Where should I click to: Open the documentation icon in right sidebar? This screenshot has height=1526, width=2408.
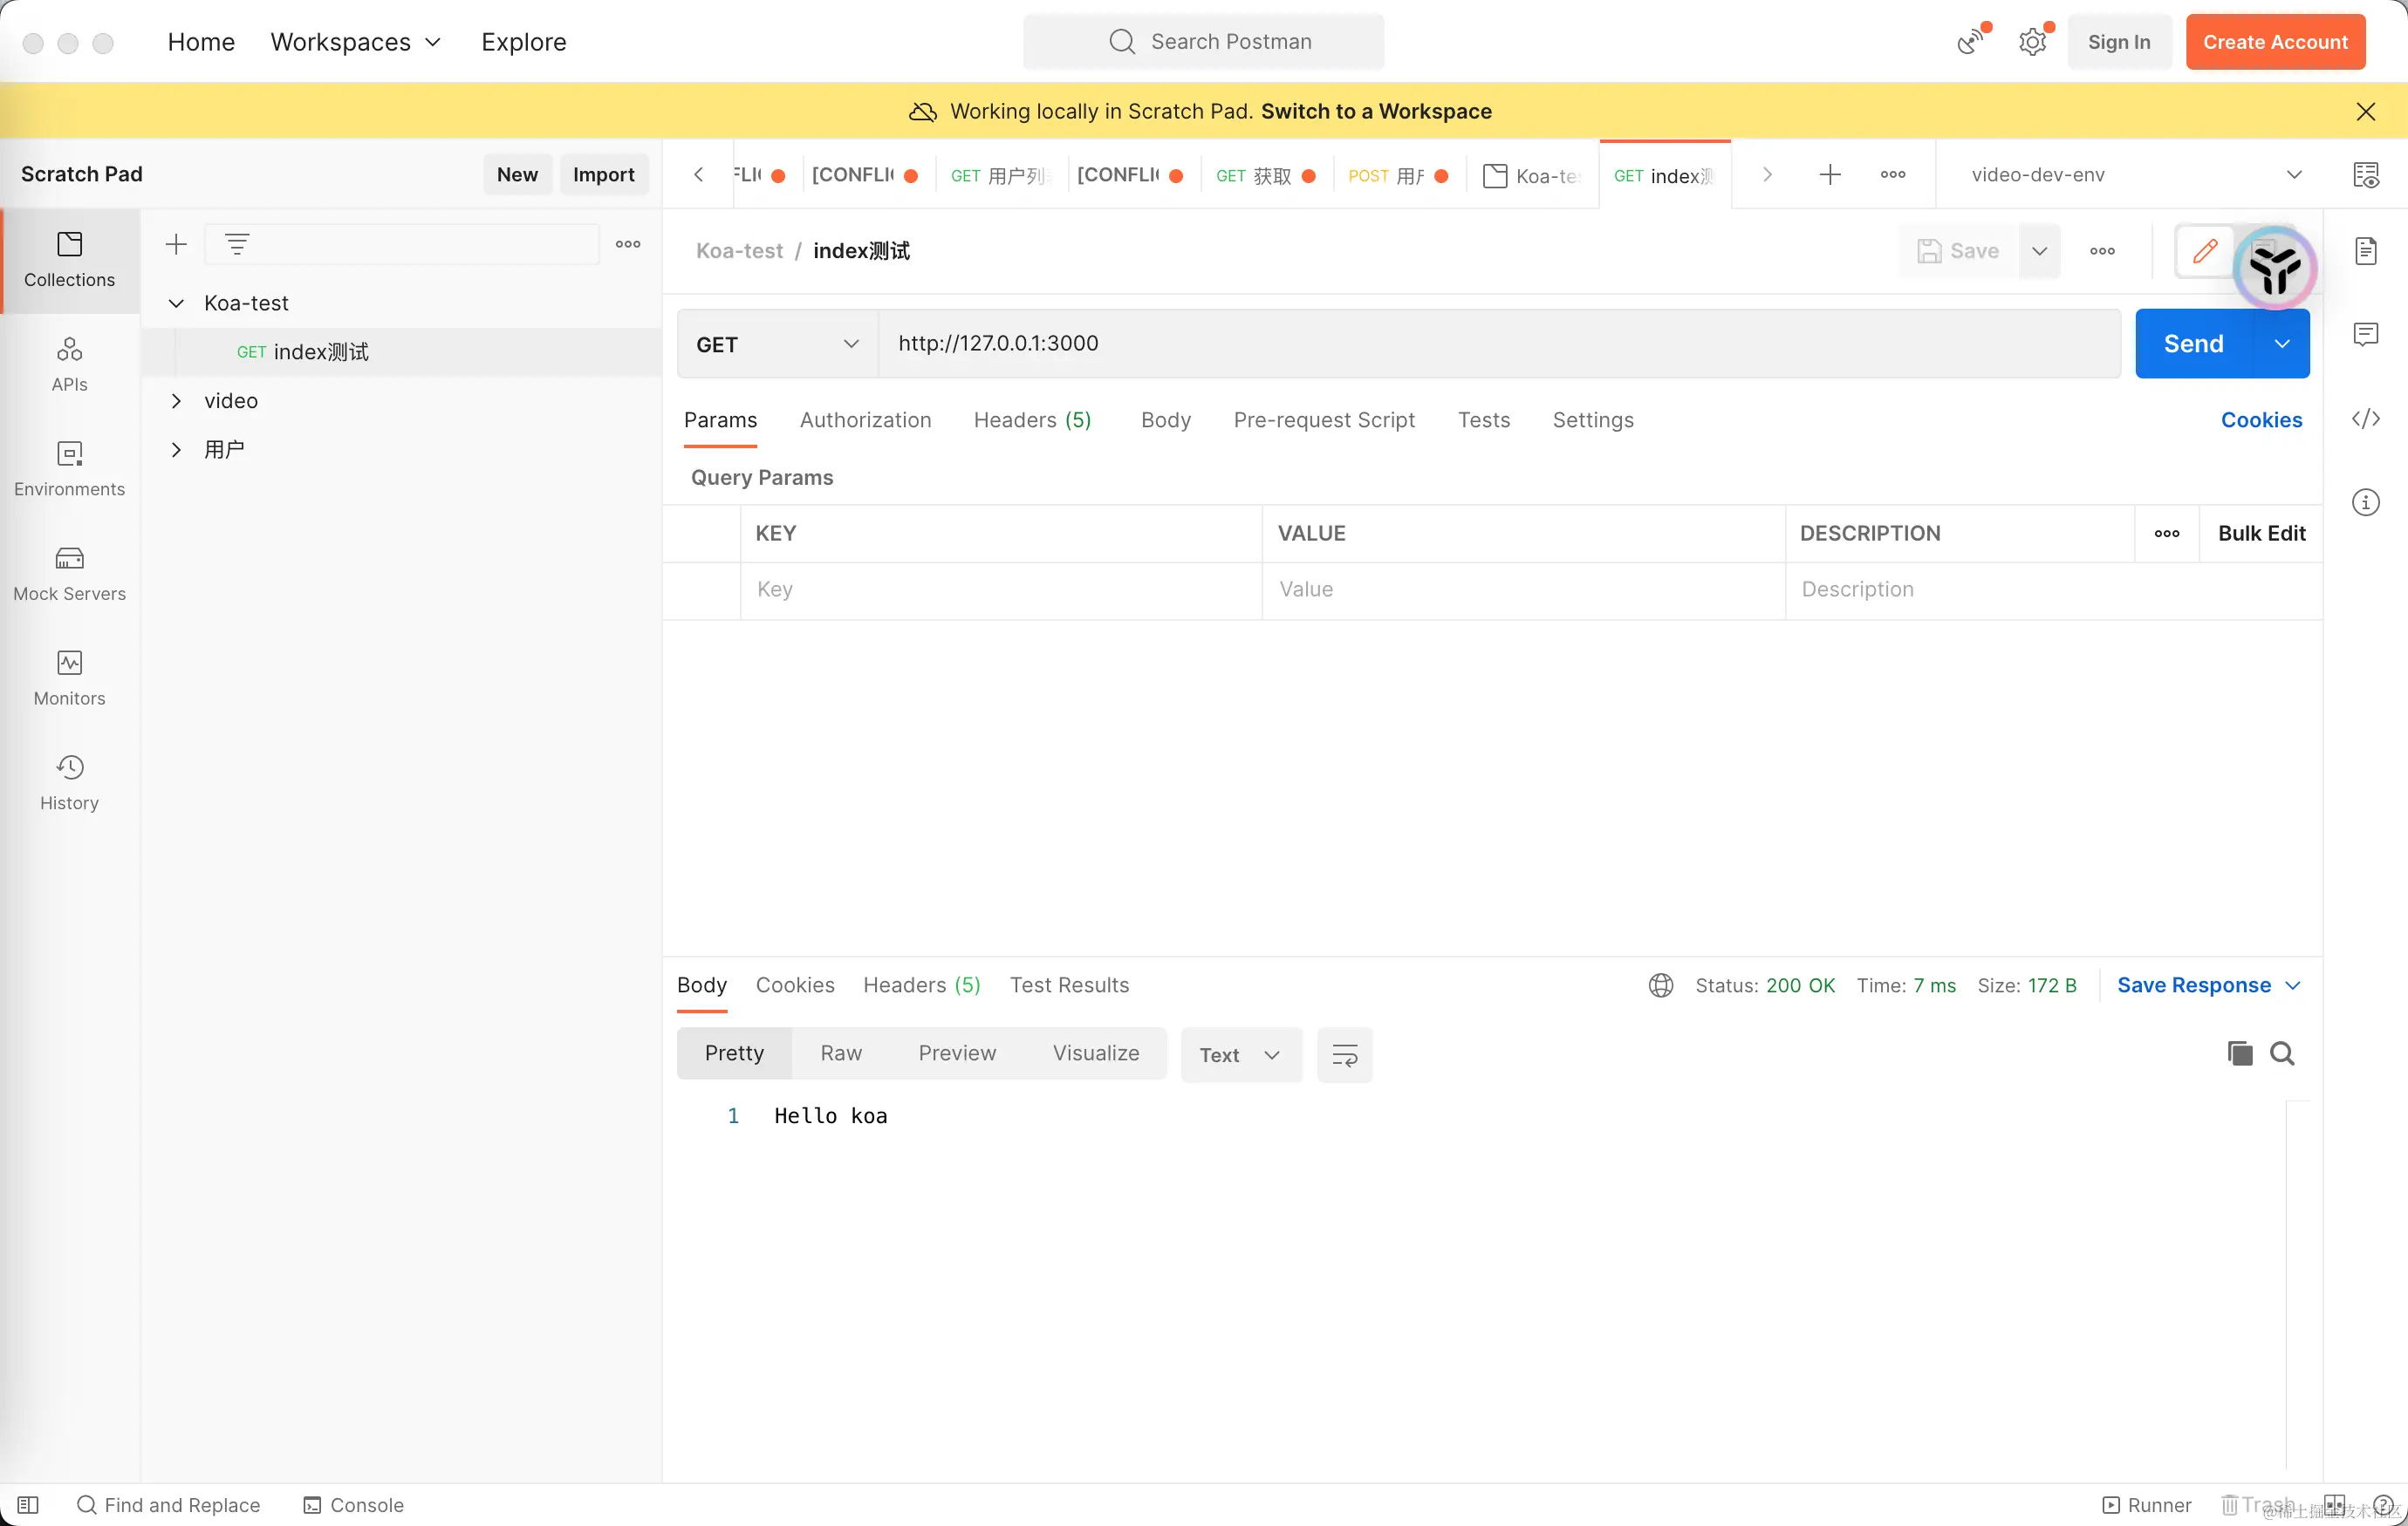click(x=2365, y=251)
